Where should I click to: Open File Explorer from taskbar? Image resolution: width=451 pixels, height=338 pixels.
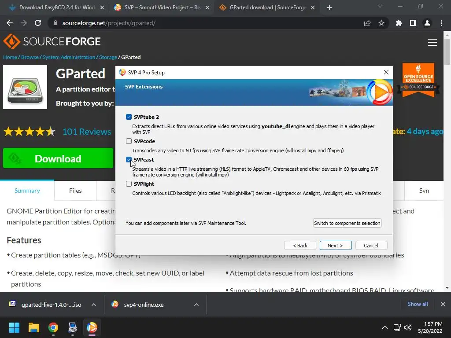pyautogui.click(x=33, y=327)
